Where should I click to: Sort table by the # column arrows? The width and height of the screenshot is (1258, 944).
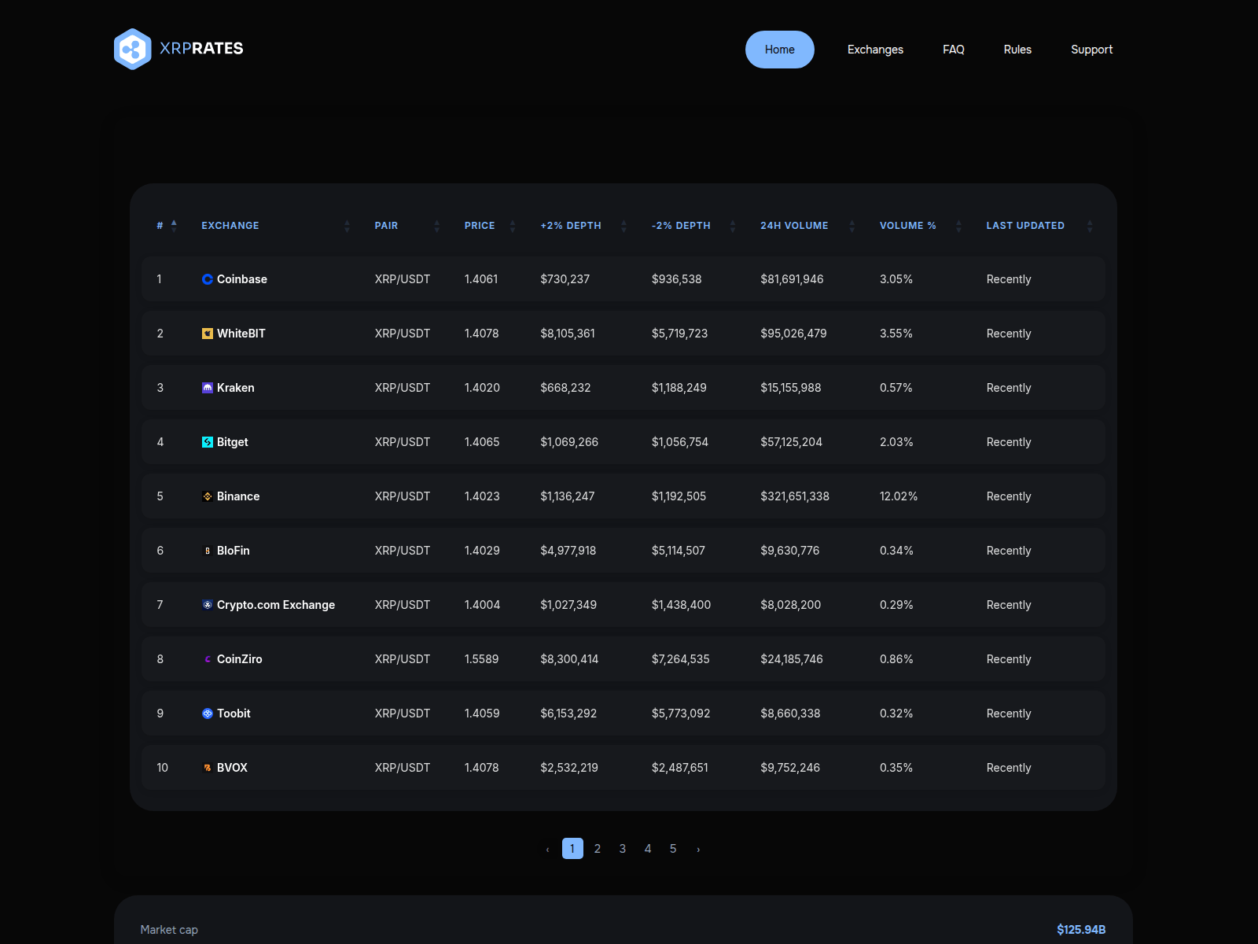[x=174, y=226]
